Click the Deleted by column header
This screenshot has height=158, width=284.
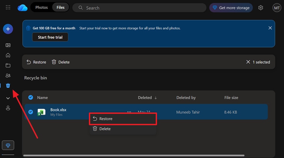pos(186,98)
